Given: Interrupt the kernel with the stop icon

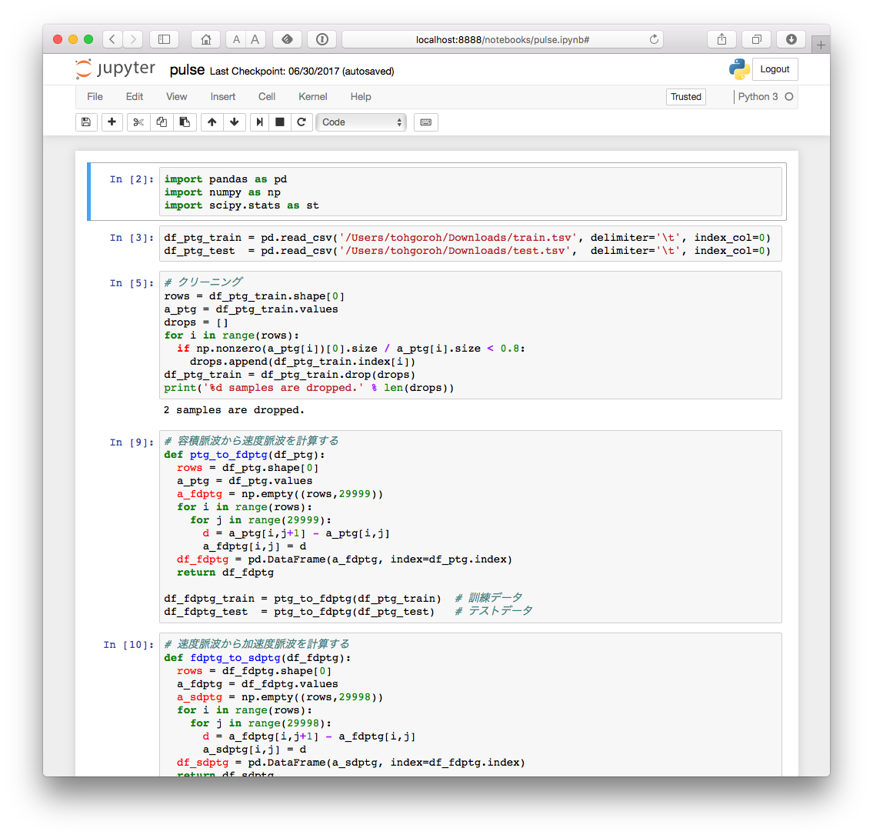Looking at the screenshot, I should pyautogui.click(x=280, y=122).
